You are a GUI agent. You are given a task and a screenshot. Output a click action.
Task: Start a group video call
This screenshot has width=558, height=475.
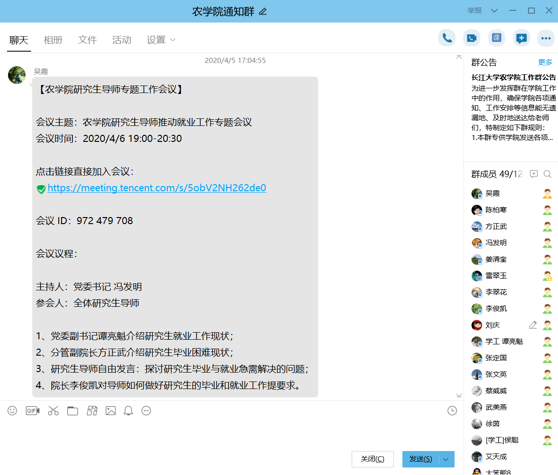point(472,38)
